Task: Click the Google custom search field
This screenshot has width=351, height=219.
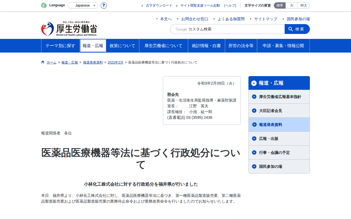Action: [227, 29]
